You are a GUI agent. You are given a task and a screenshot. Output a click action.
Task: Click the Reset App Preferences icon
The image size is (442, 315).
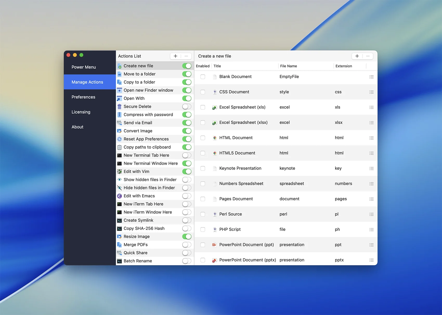coord(119,139)
